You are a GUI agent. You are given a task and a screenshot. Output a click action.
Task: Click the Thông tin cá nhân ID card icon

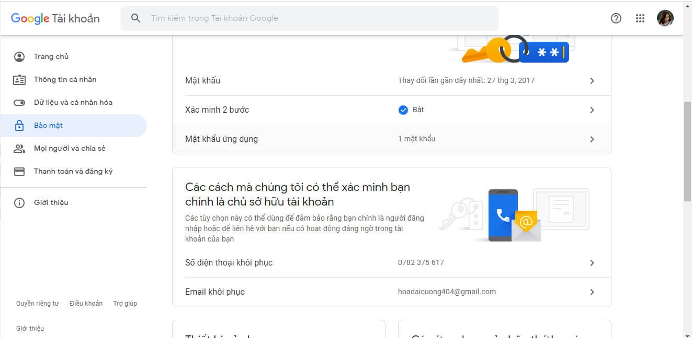coord(19,80)
